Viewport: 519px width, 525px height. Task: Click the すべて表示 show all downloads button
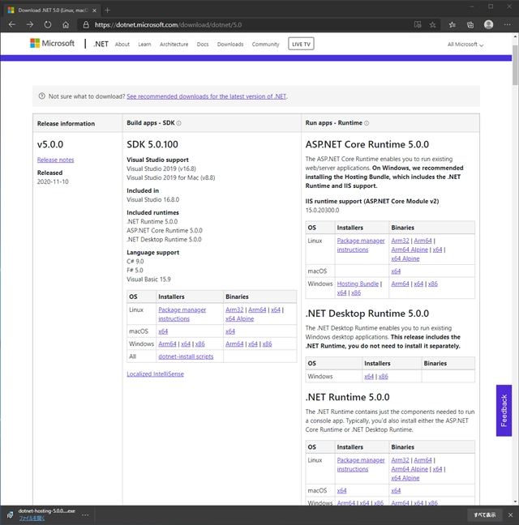tap(484, 514)
